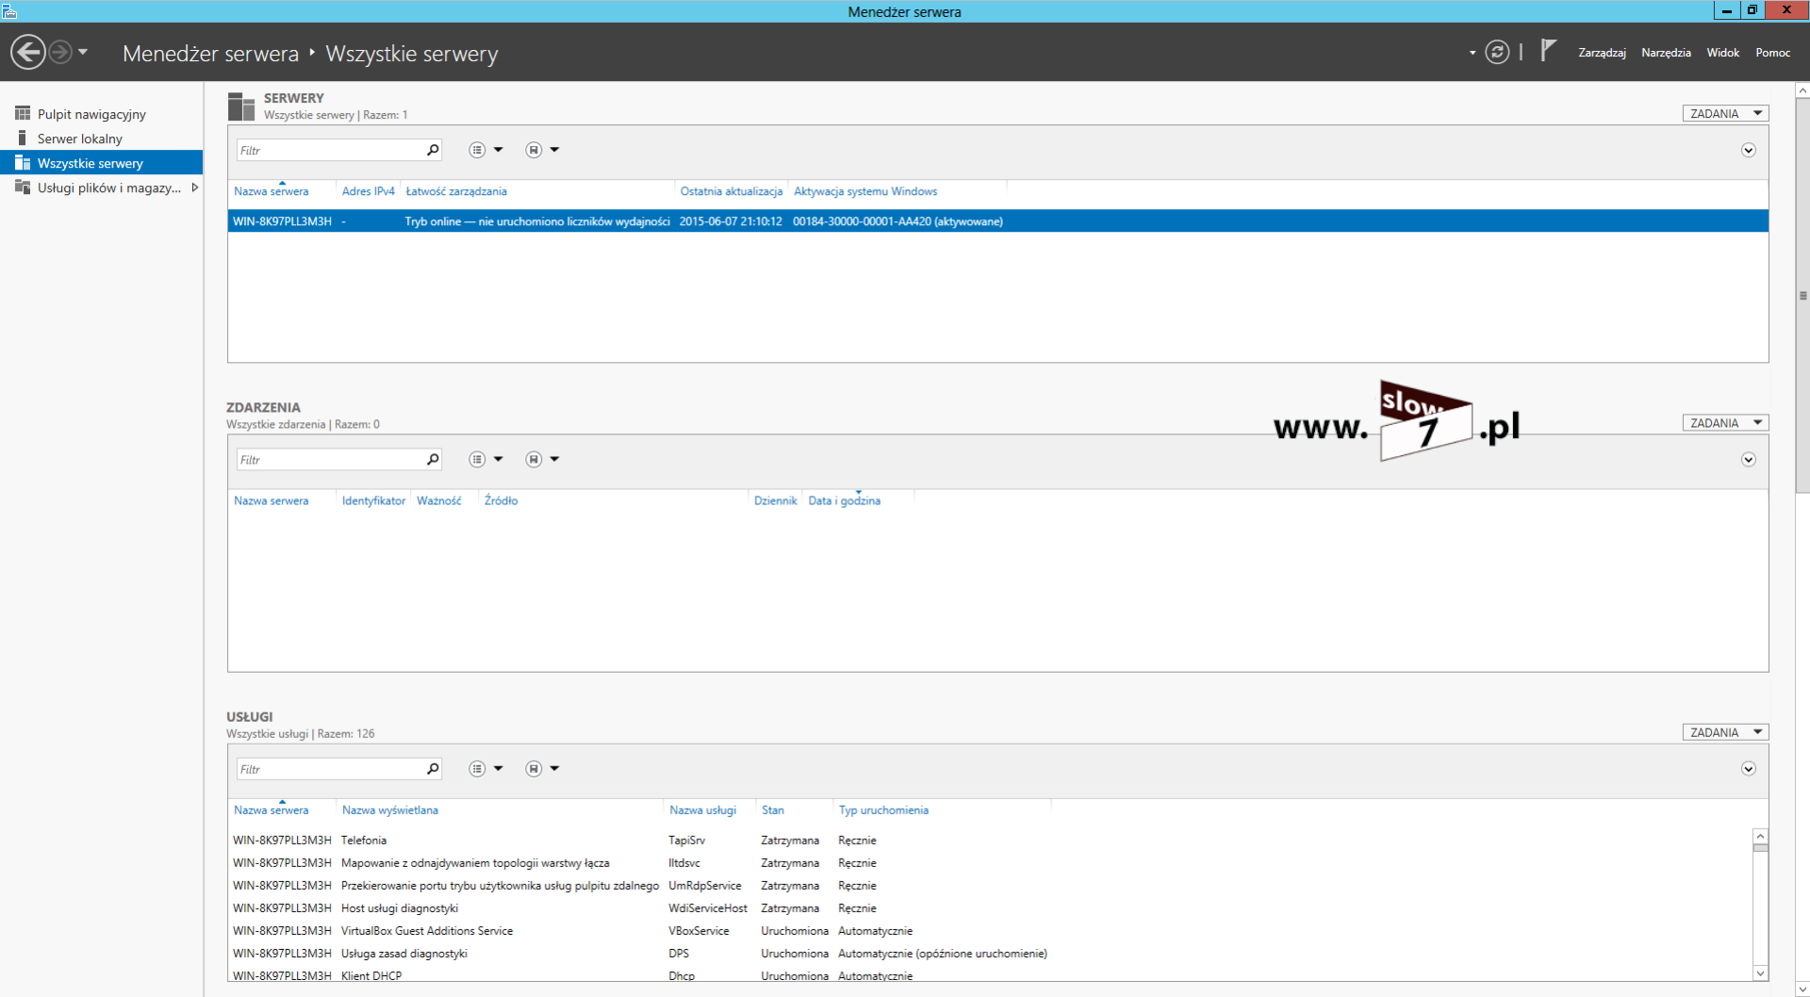The image size is (1810, 997).
Task: Expand the Zdarzenia filter chevron
Action: coord(1748,460)
